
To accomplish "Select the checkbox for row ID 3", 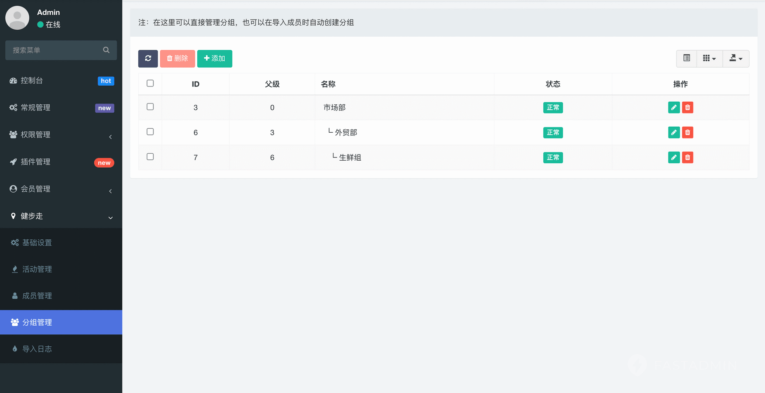I will (150, 107).
